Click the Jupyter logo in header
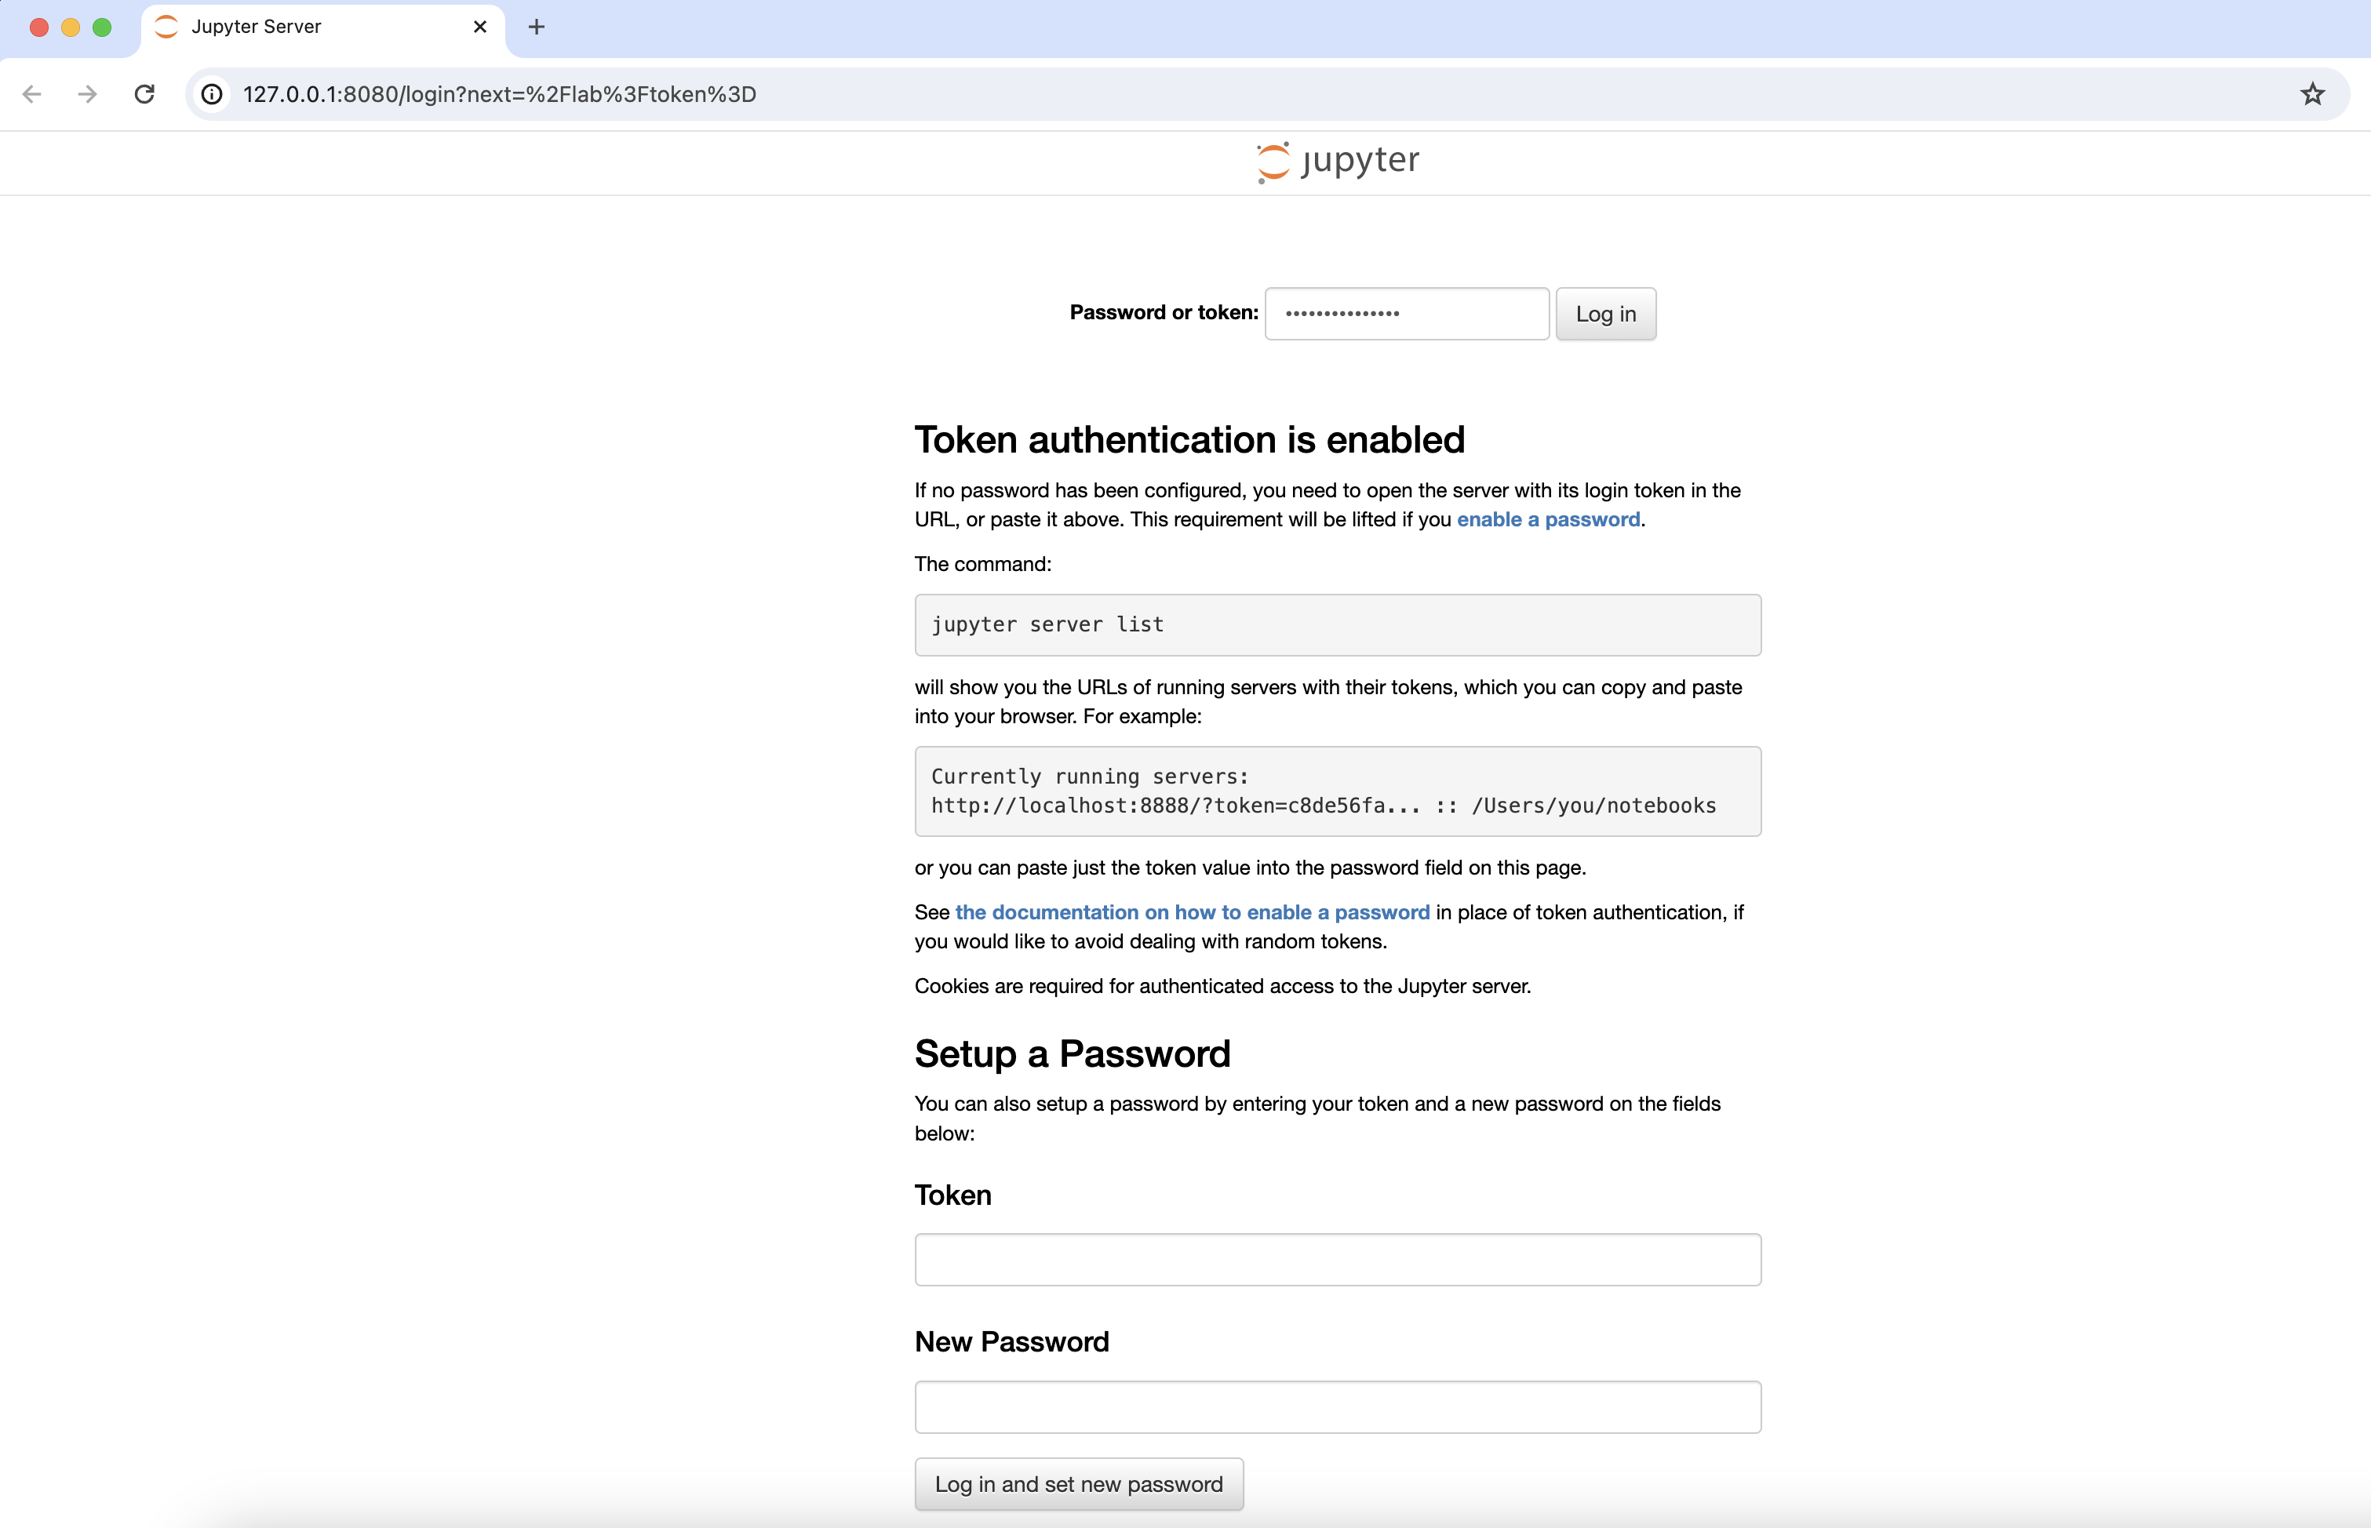 tap(1338, 162)
